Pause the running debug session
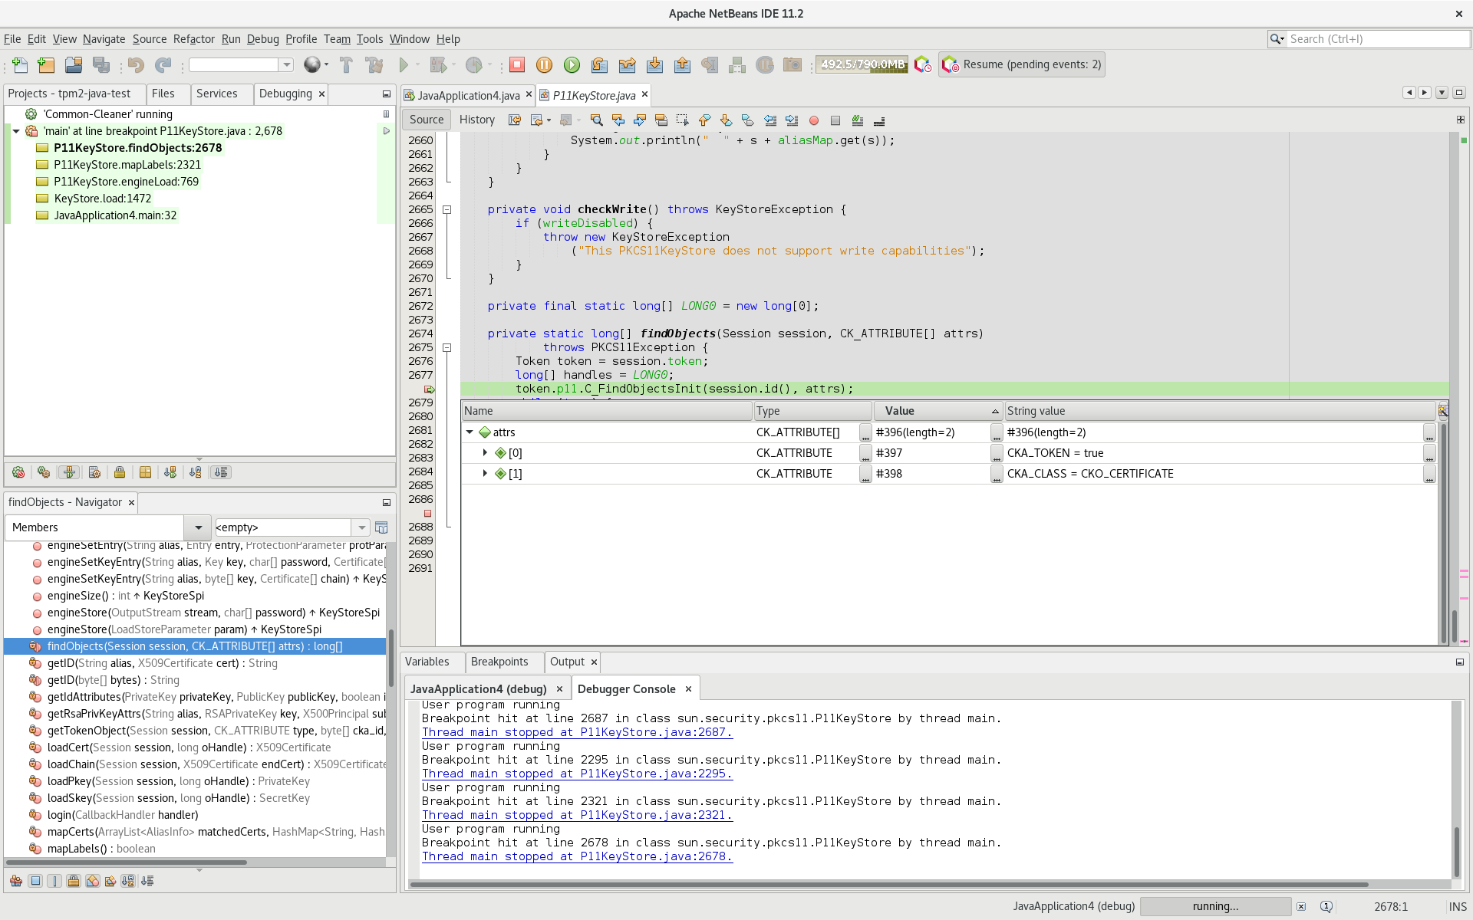Screen dimensions: 1473x920 [545, 65]
